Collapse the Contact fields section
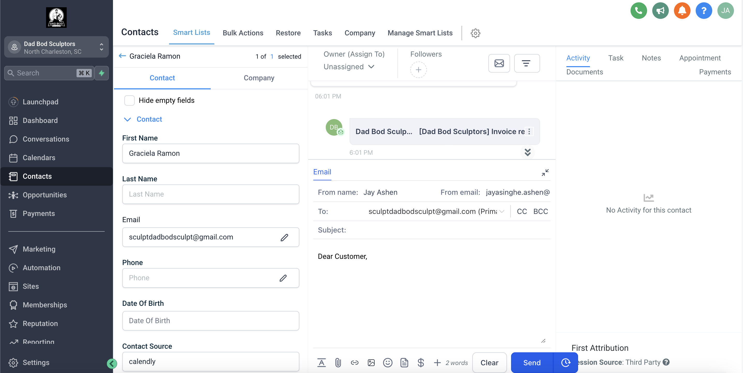 [128, 119]
